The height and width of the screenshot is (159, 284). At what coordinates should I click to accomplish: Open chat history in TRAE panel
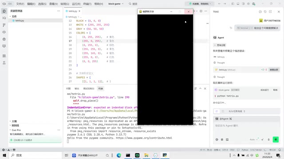point(265,12)
